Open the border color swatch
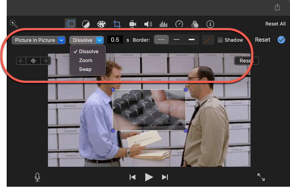This screenshot has width=290, height=187. 208,40
